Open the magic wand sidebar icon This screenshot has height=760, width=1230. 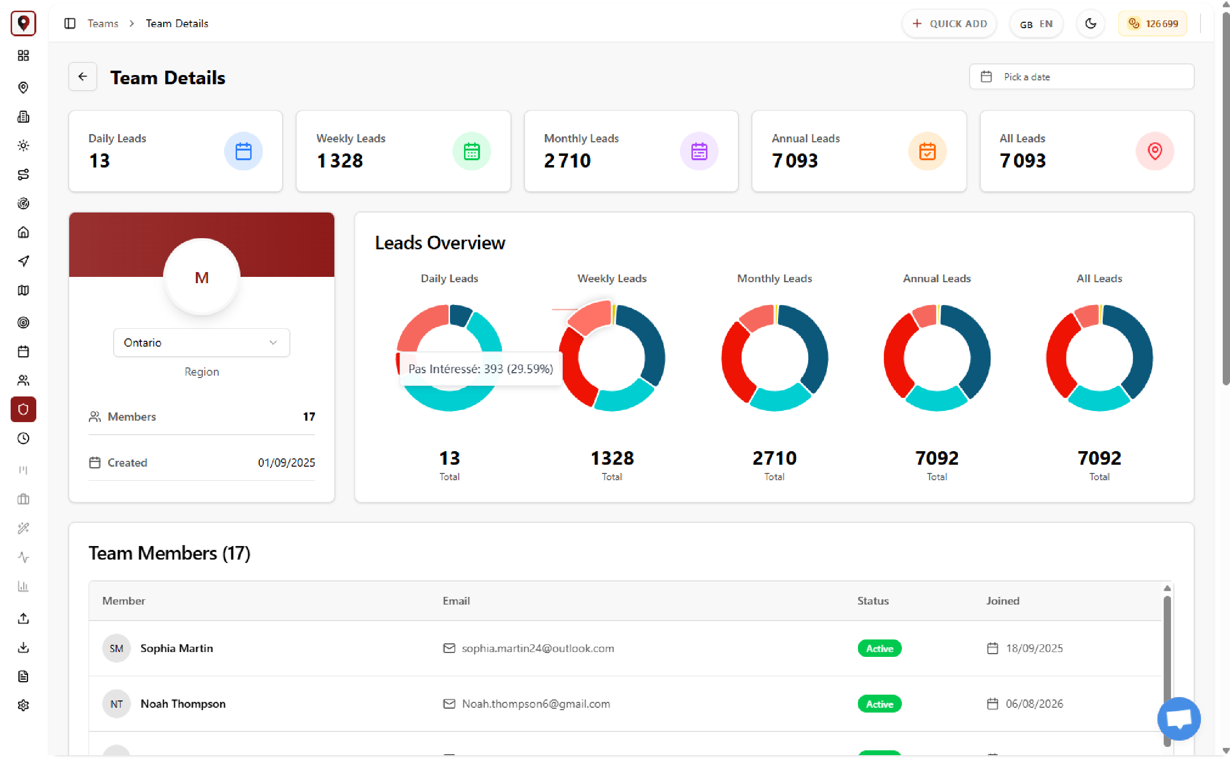(23, 528)
